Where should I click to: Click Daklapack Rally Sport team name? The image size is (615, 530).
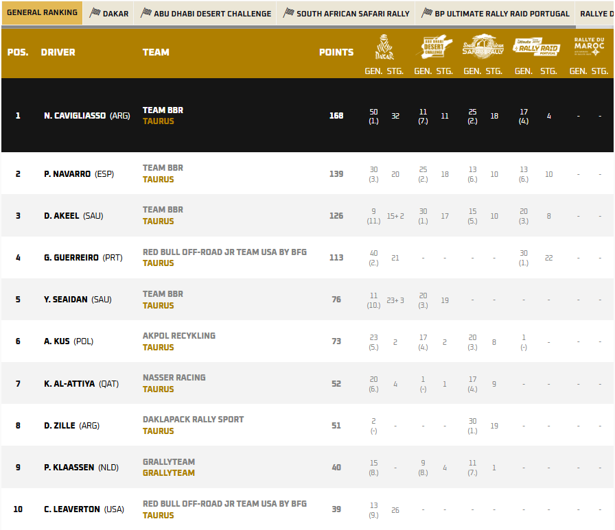pyautogui.click(x=193, y=420)
